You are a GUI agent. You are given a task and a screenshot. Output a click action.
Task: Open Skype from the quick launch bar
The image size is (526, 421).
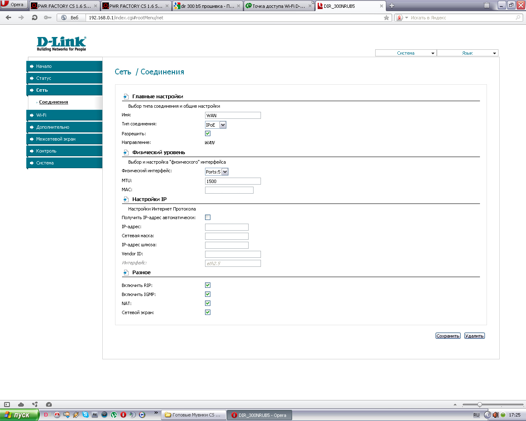coord(85,415)
